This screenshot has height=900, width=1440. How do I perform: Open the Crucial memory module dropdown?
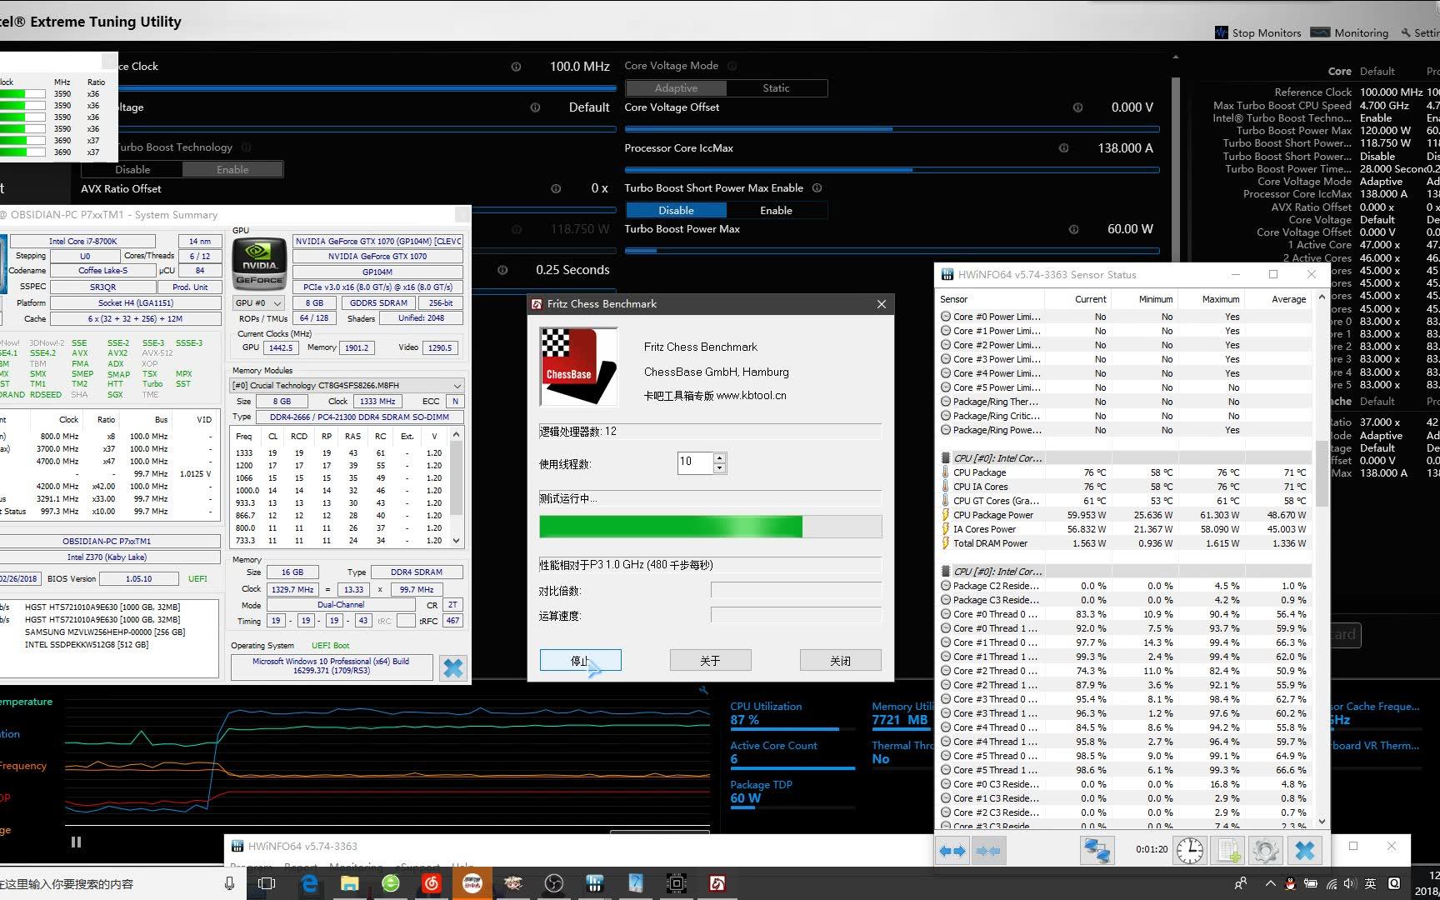click(x=347, y=386)
